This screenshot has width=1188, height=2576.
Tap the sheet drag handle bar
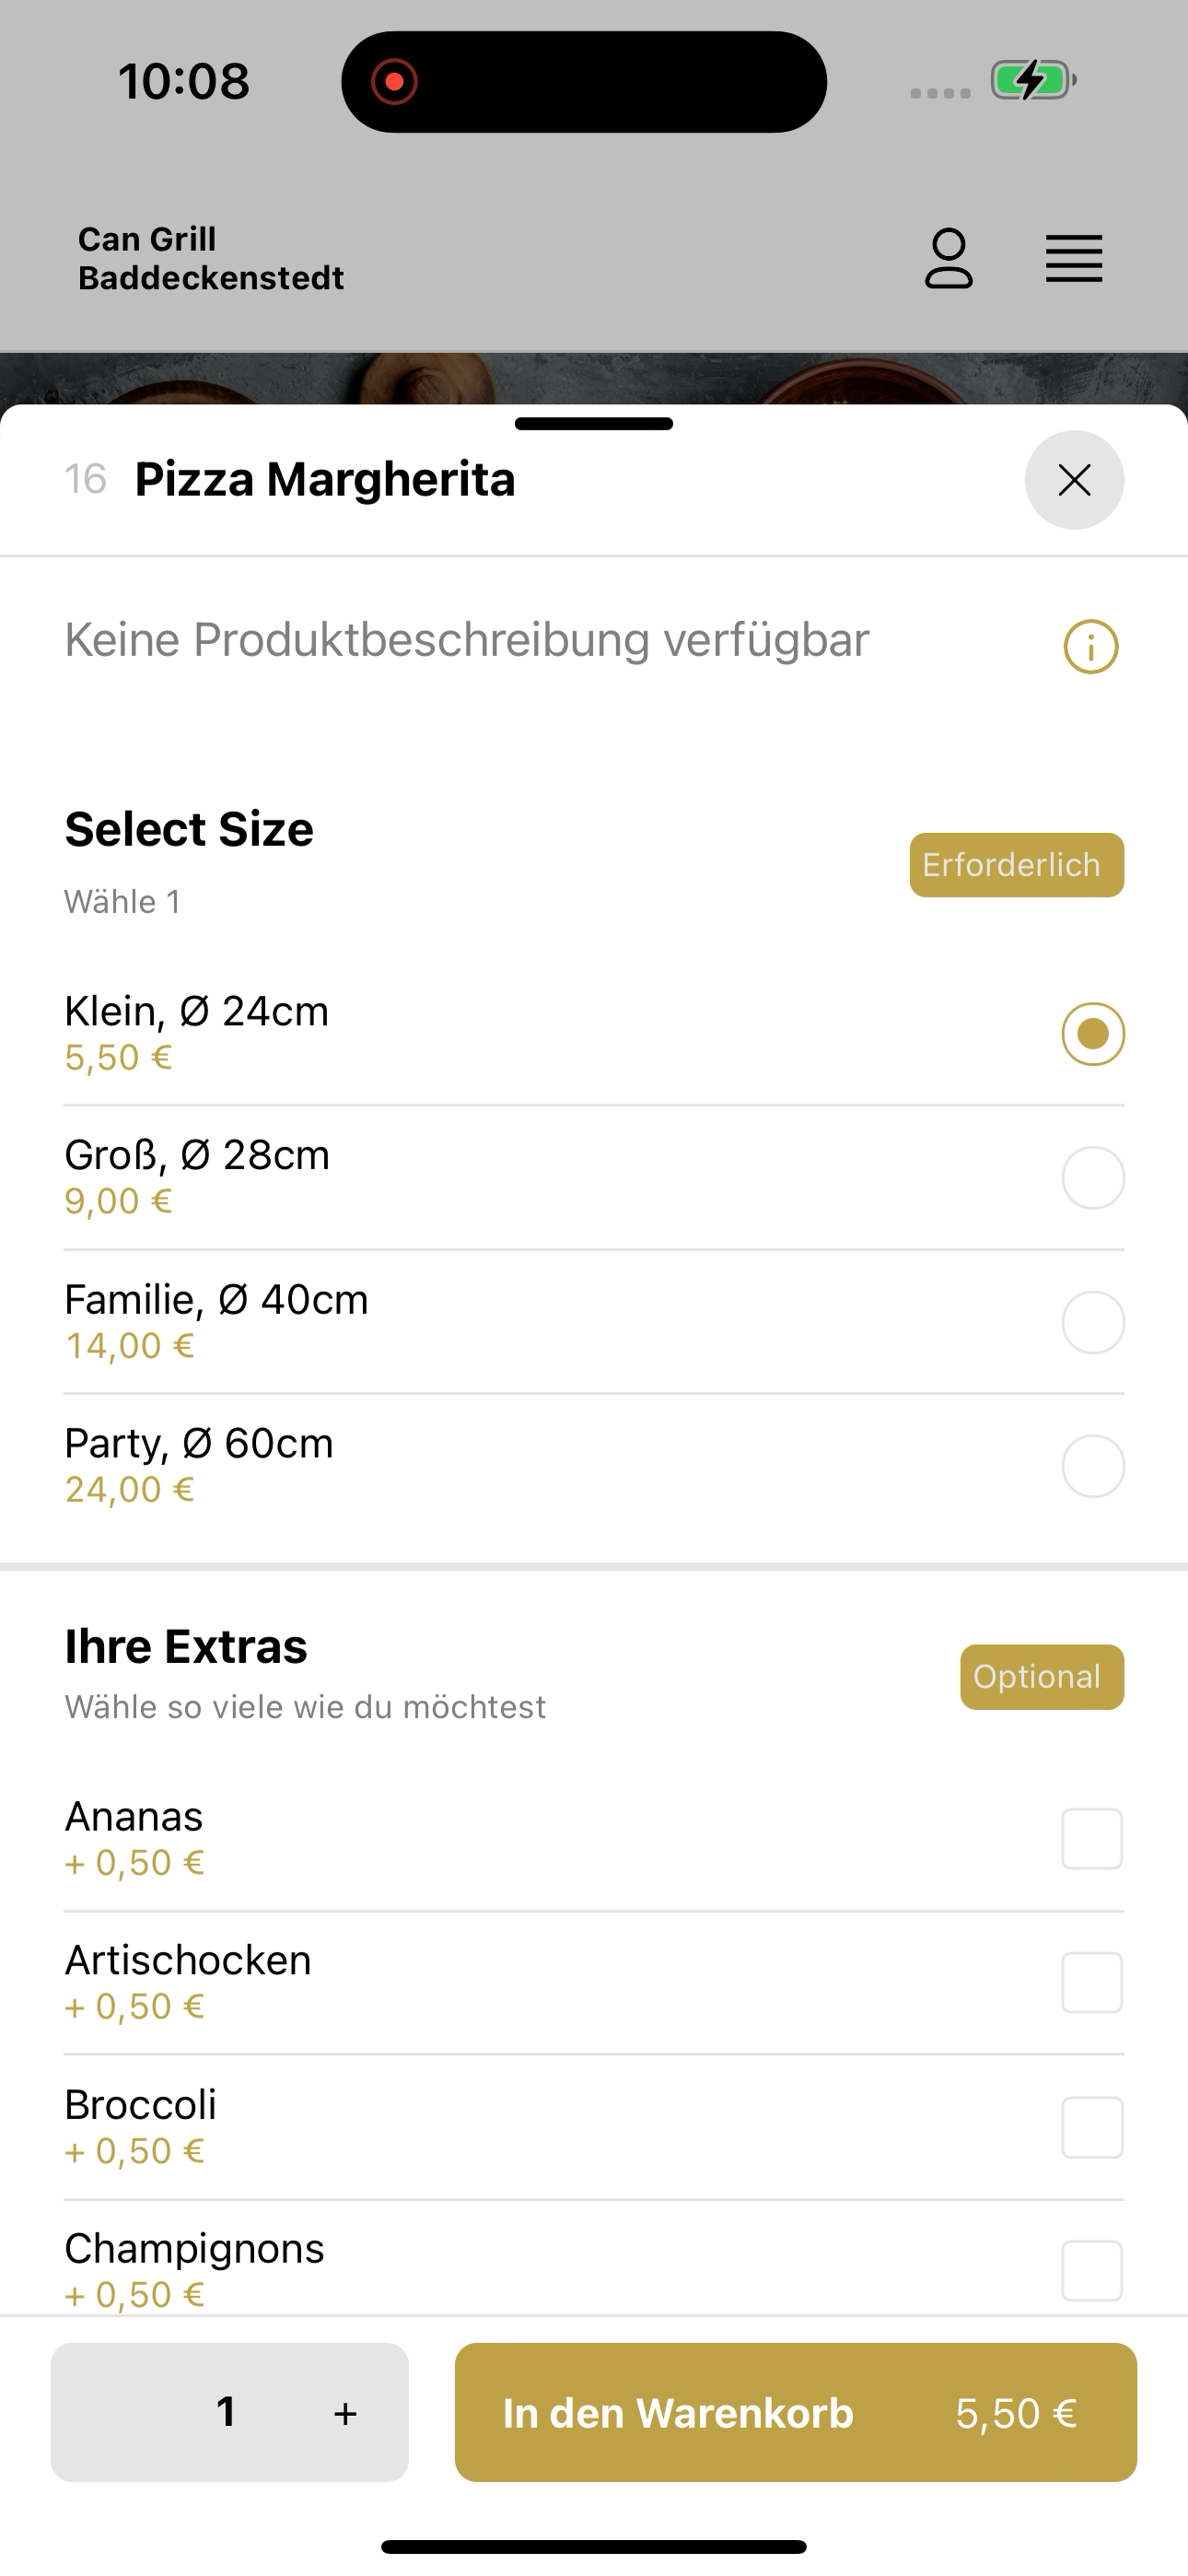point(594,424)
